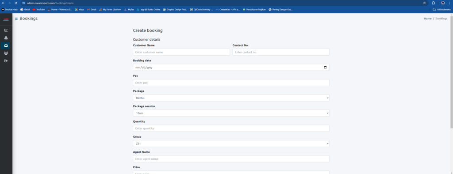Click the Bookings page title
Image resolution: width=453 pixels, height=174 pixels.
coord(29,19)
